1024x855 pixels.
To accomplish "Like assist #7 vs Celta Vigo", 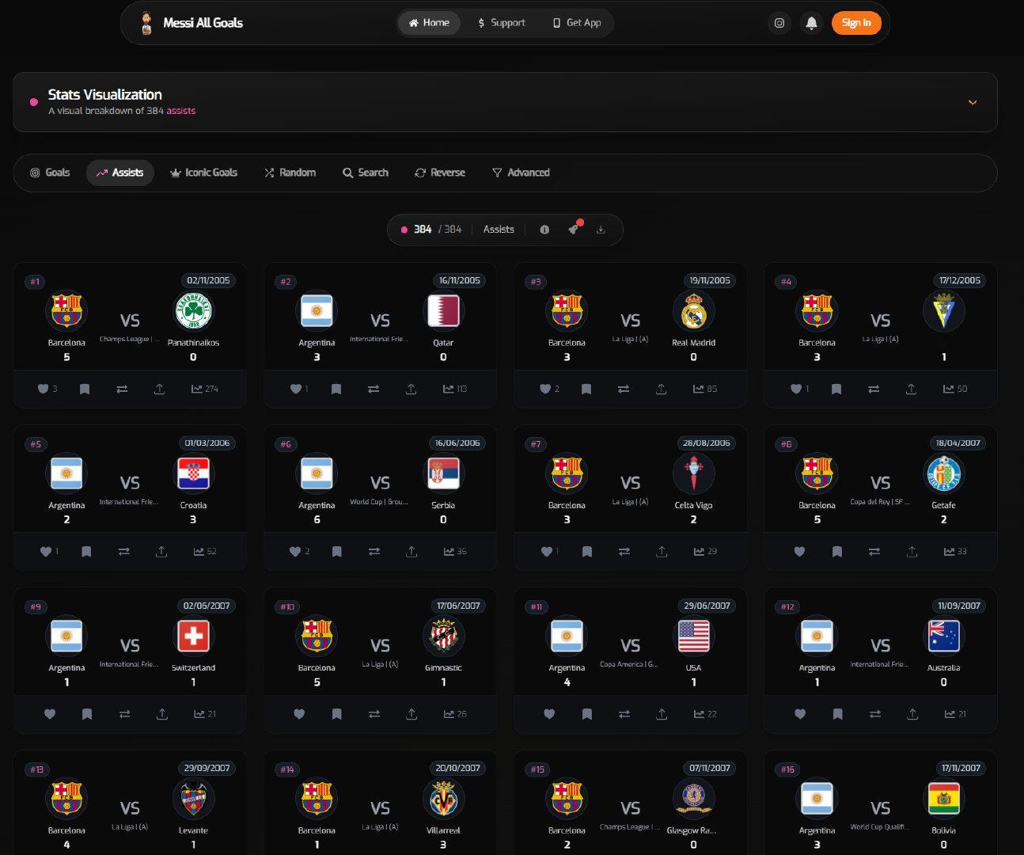I will pyautogui.click(x=546, y=552).
